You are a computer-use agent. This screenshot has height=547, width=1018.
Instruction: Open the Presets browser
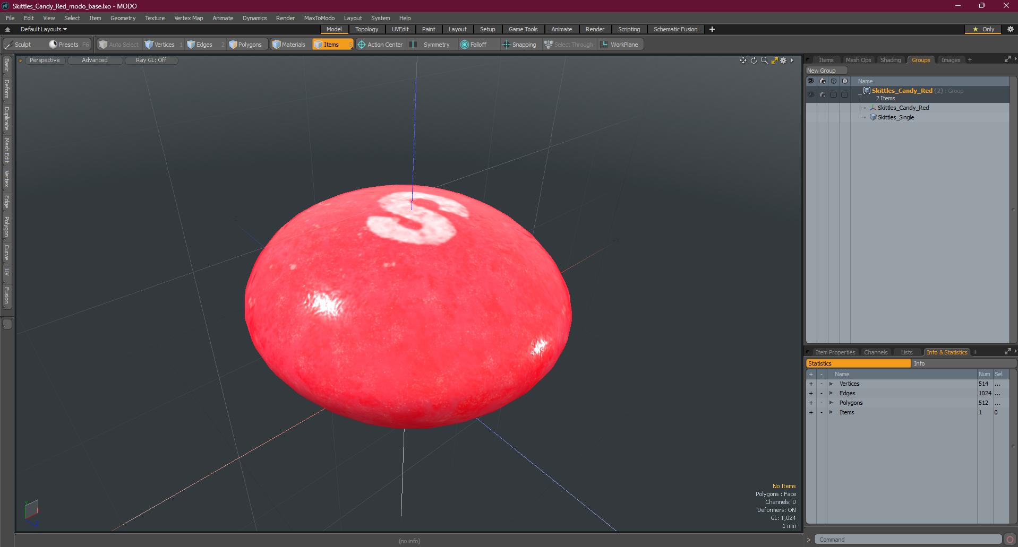69,45
